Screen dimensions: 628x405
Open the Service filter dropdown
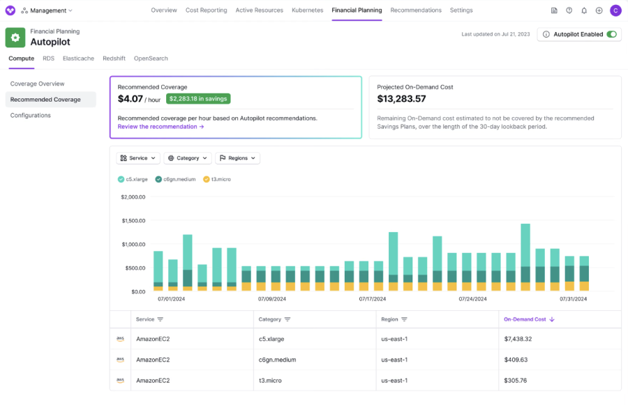[138, 158]
